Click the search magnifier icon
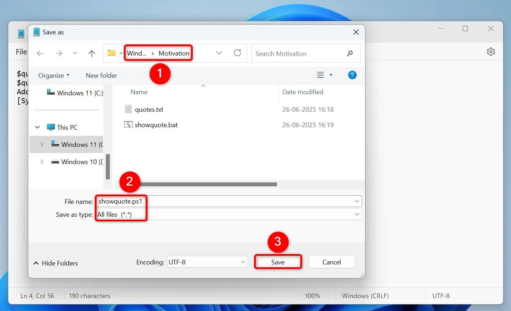Viewport: 511px width, 311px height. tap(350, 53)
